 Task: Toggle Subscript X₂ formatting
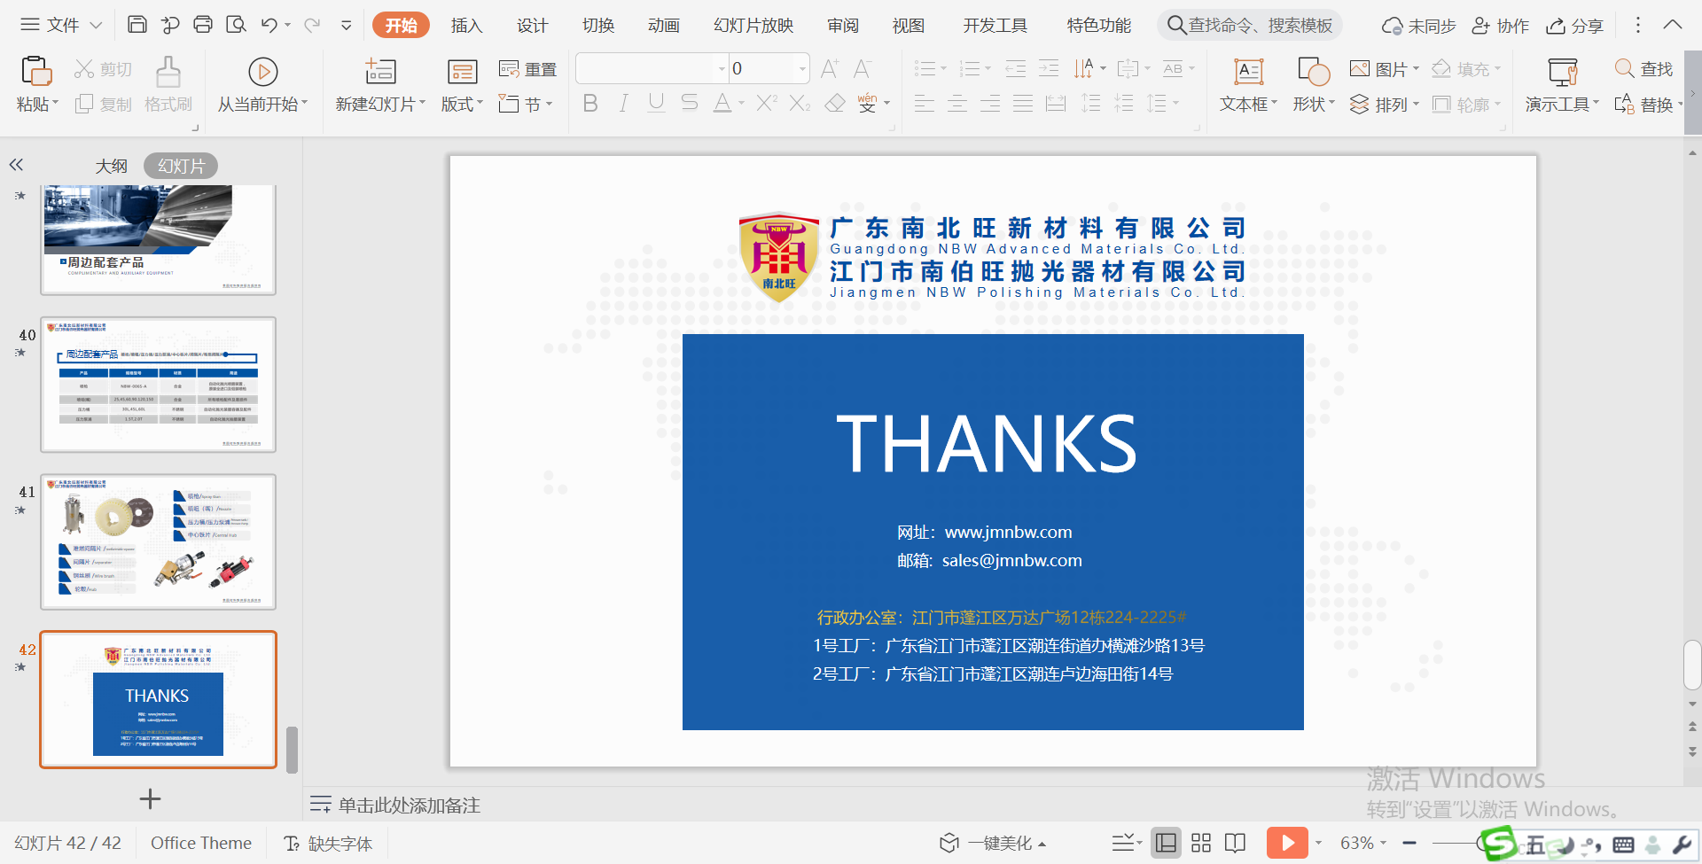800,104
